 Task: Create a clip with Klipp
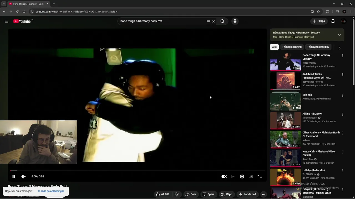(x=227, y=194)
